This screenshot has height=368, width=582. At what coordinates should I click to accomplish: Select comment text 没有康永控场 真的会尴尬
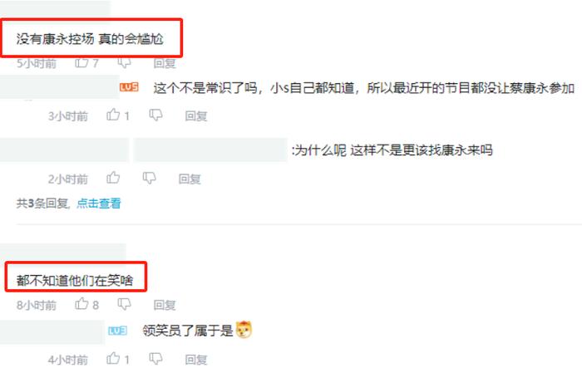(90, 38)
